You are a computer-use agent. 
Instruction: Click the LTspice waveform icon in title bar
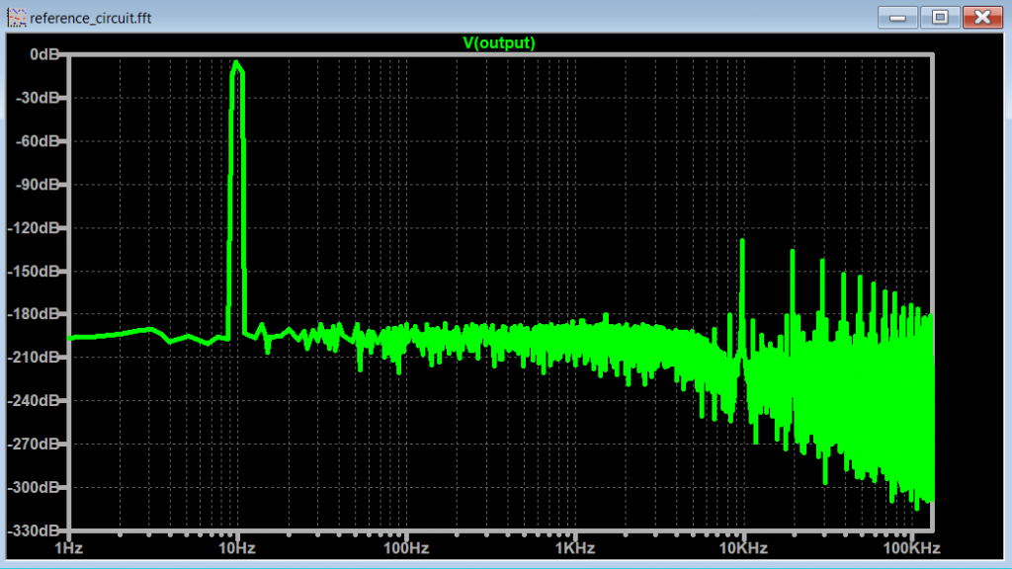[x=17, y=18]
